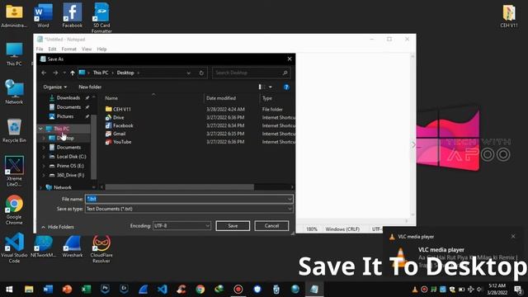Image resolution: width=528 pixels, height=297 pixels.
Task: Select Prime OS (E:) in navigation pane
Action: pos(70,166)
